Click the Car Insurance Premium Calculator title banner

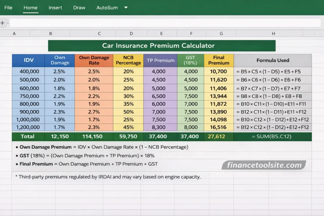162,46
